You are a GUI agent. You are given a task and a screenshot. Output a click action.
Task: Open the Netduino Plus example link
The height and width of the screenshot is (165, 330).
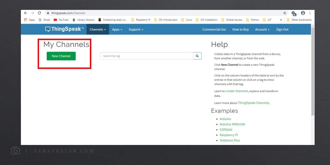230,140
